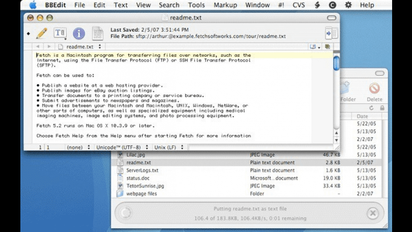Image resolution: width=412 pixels, height=232 pixels.
Task: Select readme.txt row in the Fetch file list
Action: point(246,162)
